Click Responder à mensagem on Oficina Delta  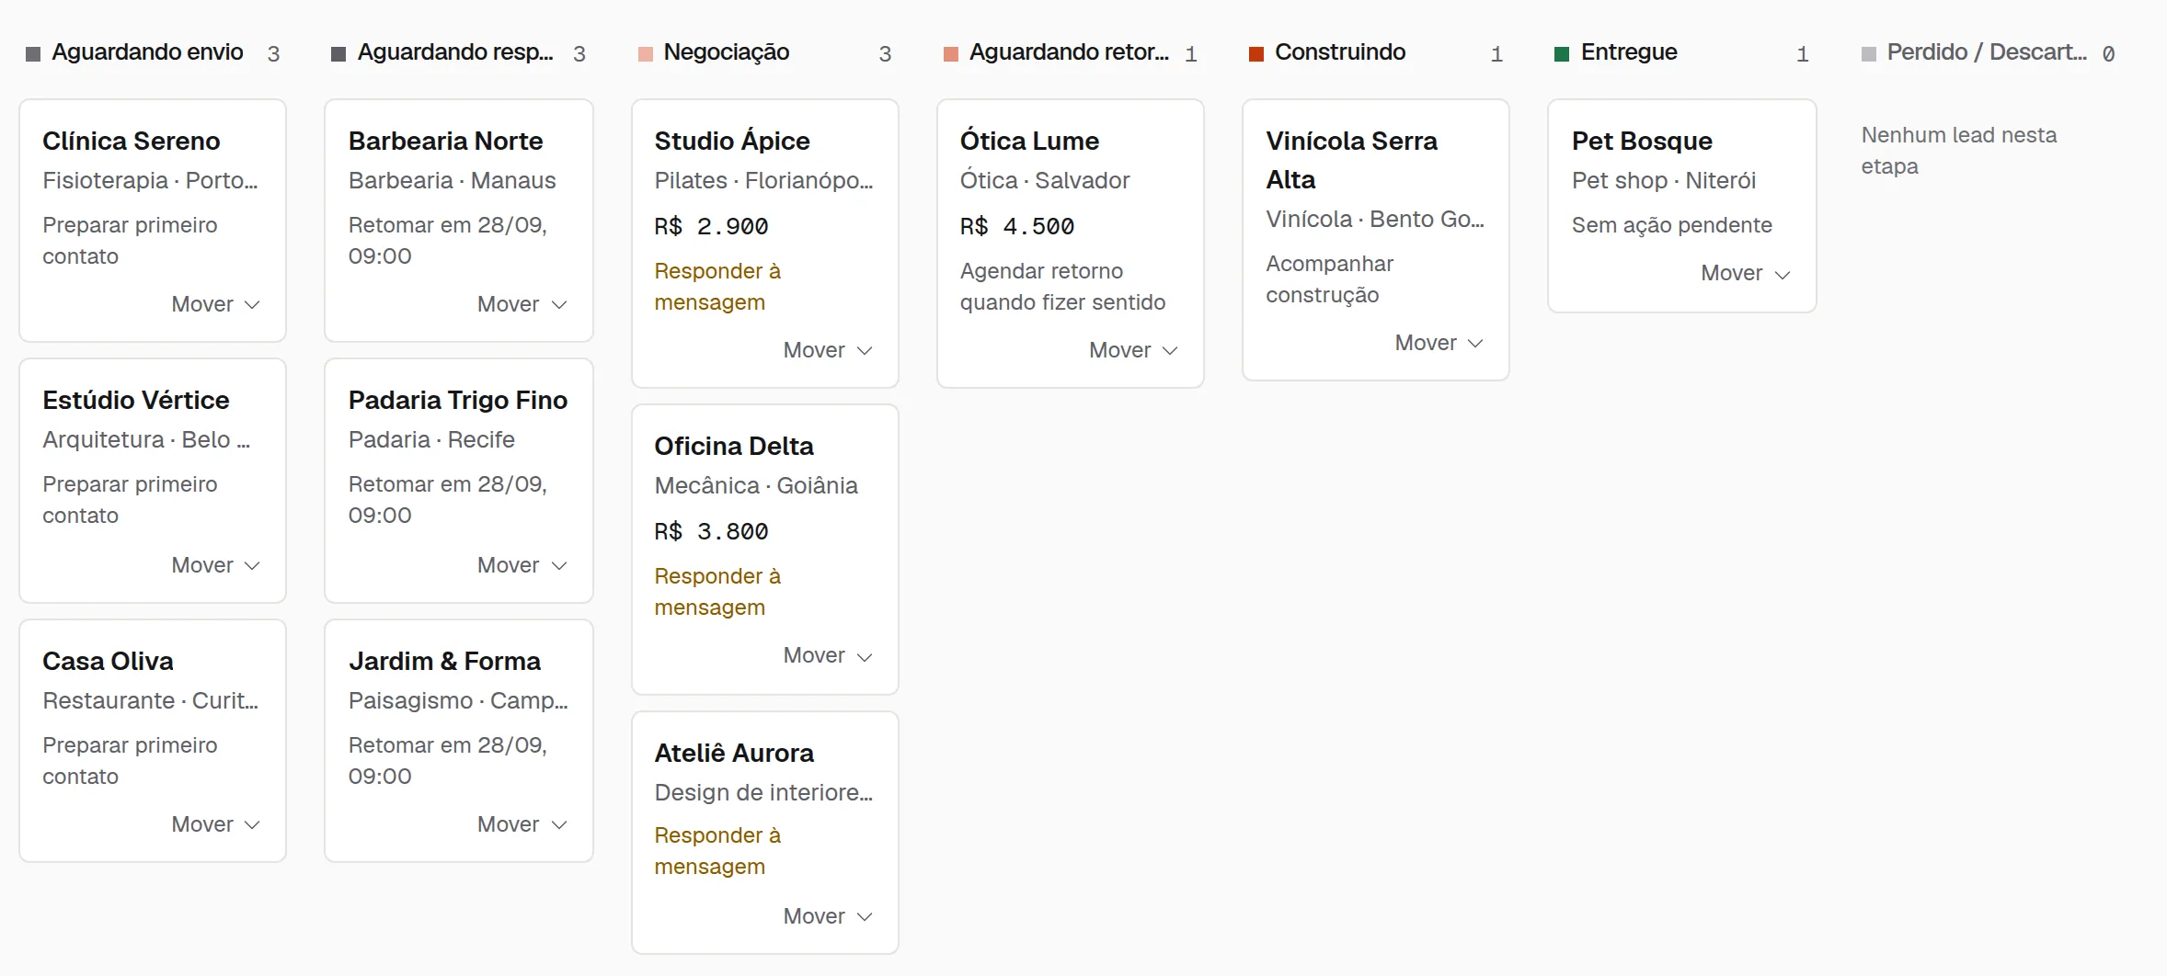717,592
